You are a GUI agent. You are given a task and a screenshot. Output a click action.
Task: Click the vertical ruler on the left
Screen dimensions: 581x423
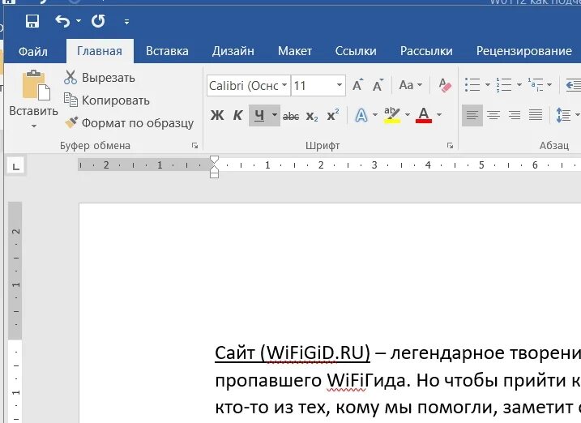pos(15,312)
